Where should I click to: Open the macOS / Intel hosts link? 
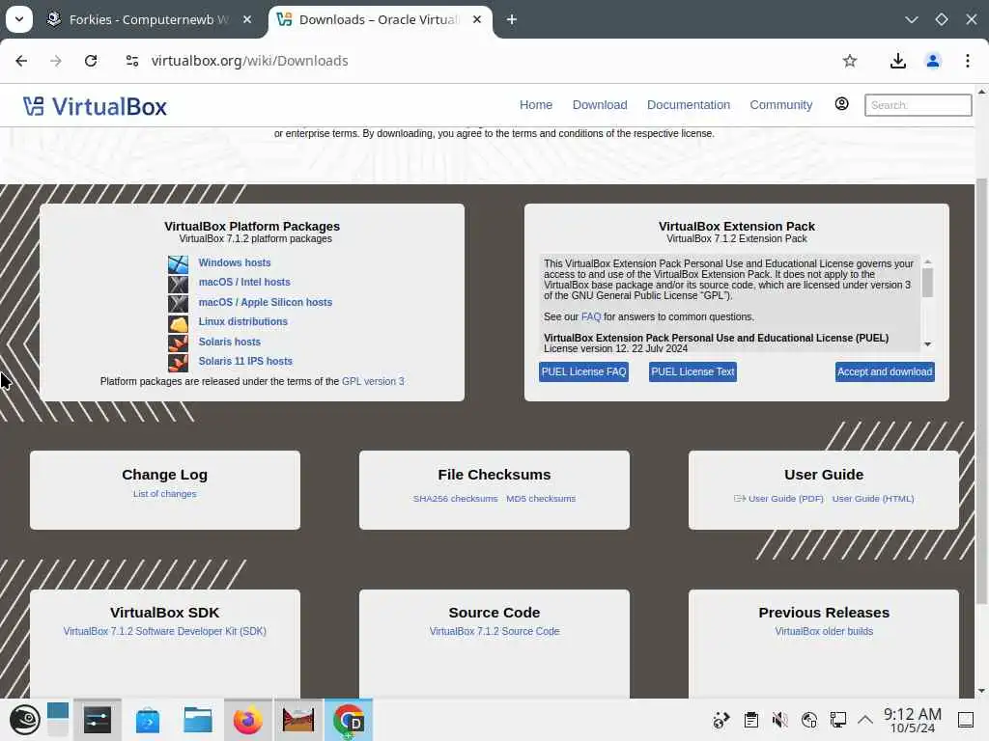pos(244,282)
